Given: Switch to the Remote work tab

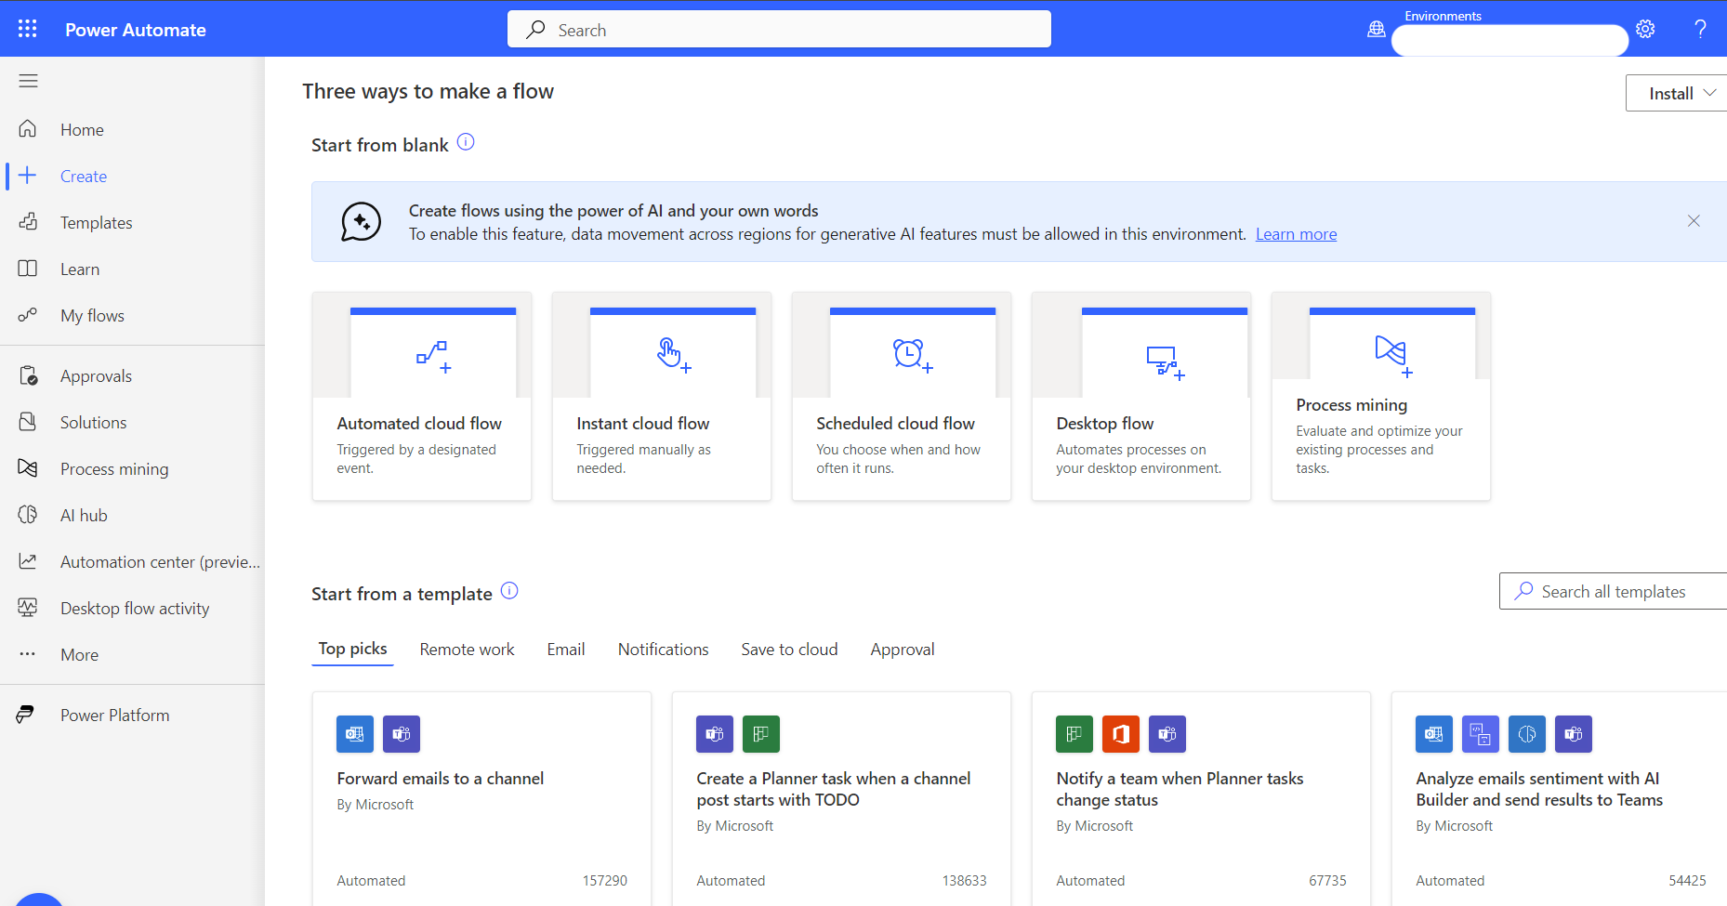Looking at the screenshot, I should pyautogui.click(x=467, y=650).
